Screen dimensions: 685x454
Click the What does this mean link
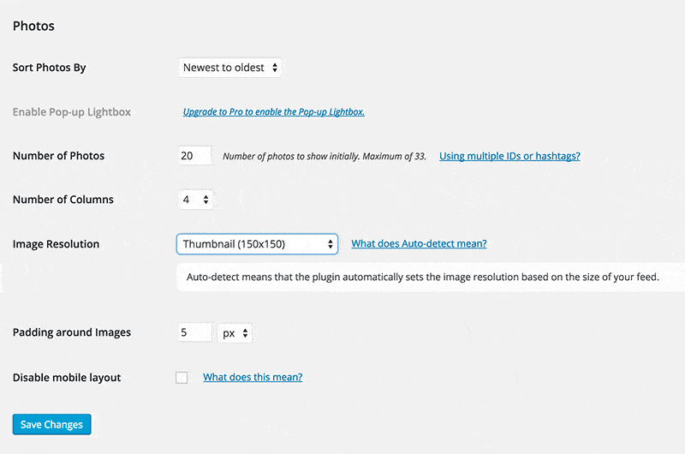coord(253,378)
